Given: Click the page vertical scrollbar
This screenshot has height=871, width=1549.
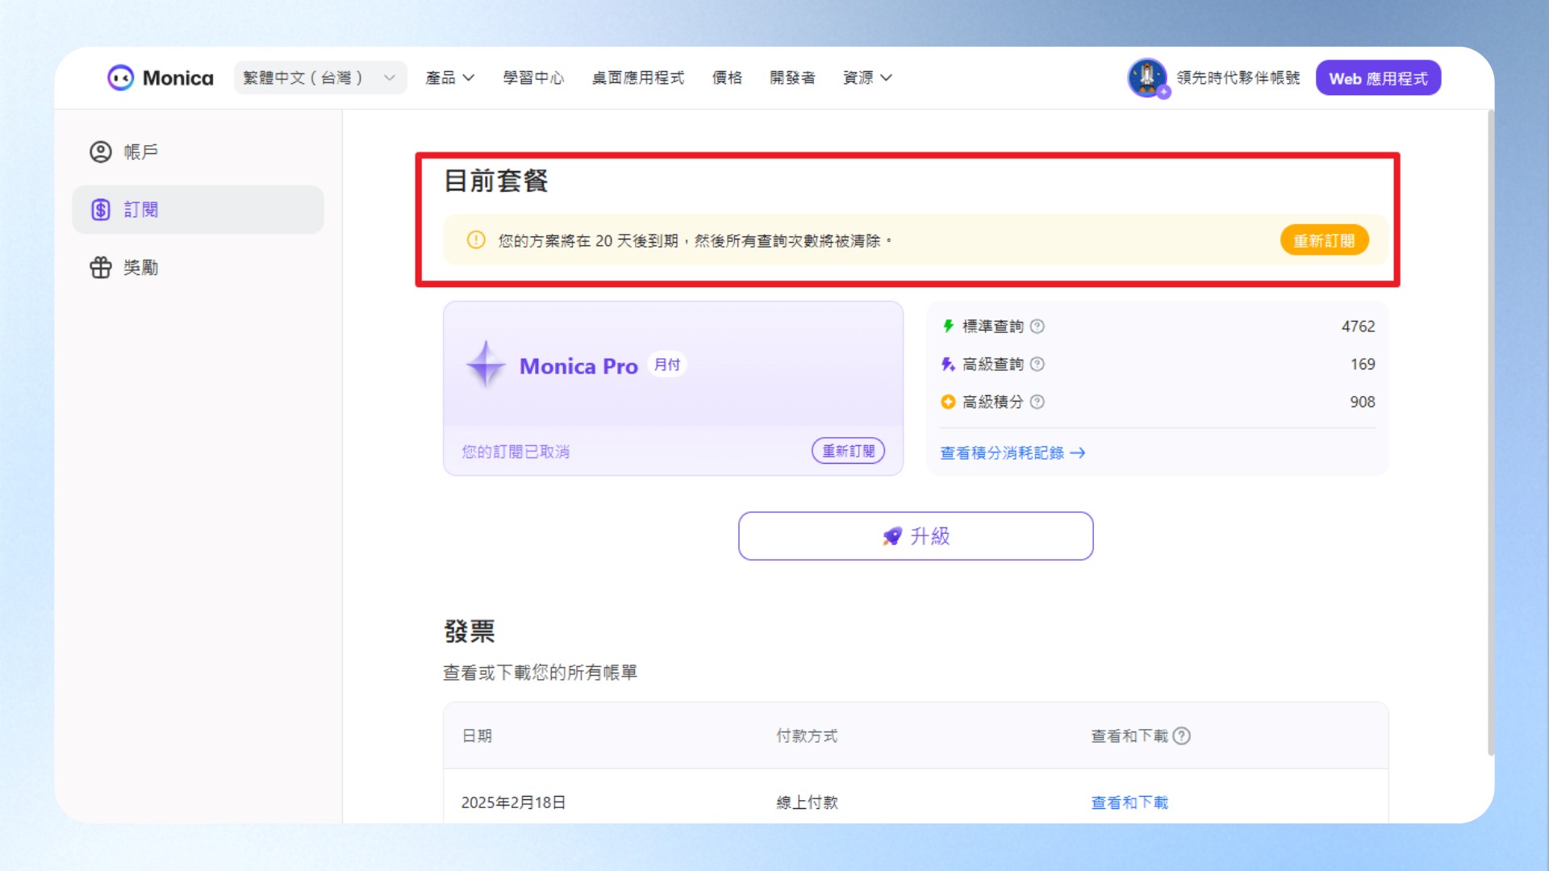Looking at the screenshot, I should (1491, 433).
